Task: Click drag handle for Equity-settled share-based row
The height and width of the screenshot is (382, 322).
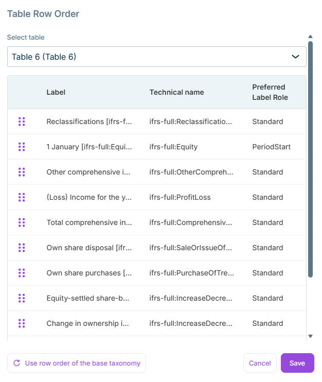Action: [22, 298]
